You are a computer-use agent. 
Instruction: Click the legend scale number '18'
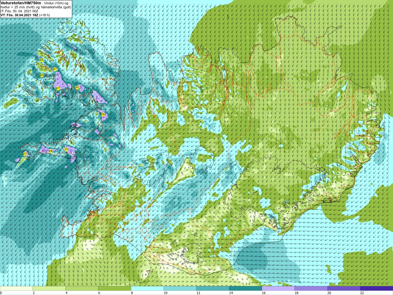(x=297, y=293)
